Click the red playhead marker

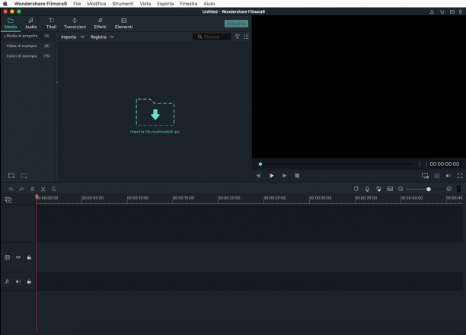(x=37, y=196)
